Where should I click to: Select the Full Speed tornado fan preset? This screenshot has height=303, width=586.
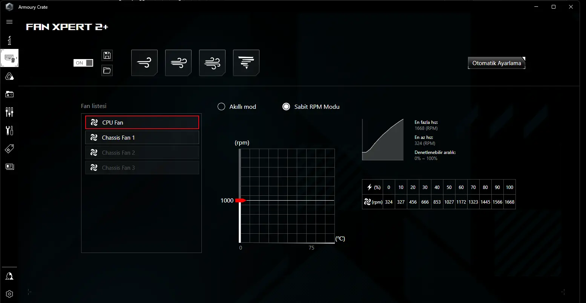tap(246, 63)
